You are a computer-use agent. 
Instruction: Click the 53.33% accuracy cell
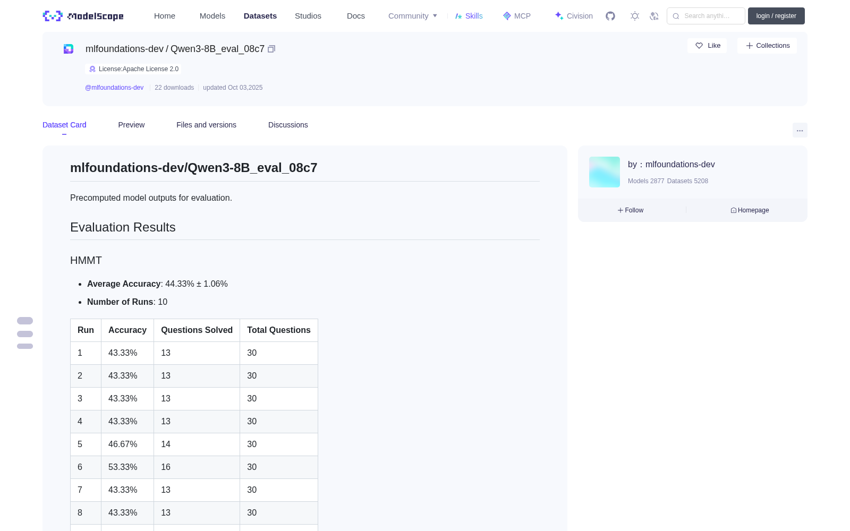click(x=127, y=467)
